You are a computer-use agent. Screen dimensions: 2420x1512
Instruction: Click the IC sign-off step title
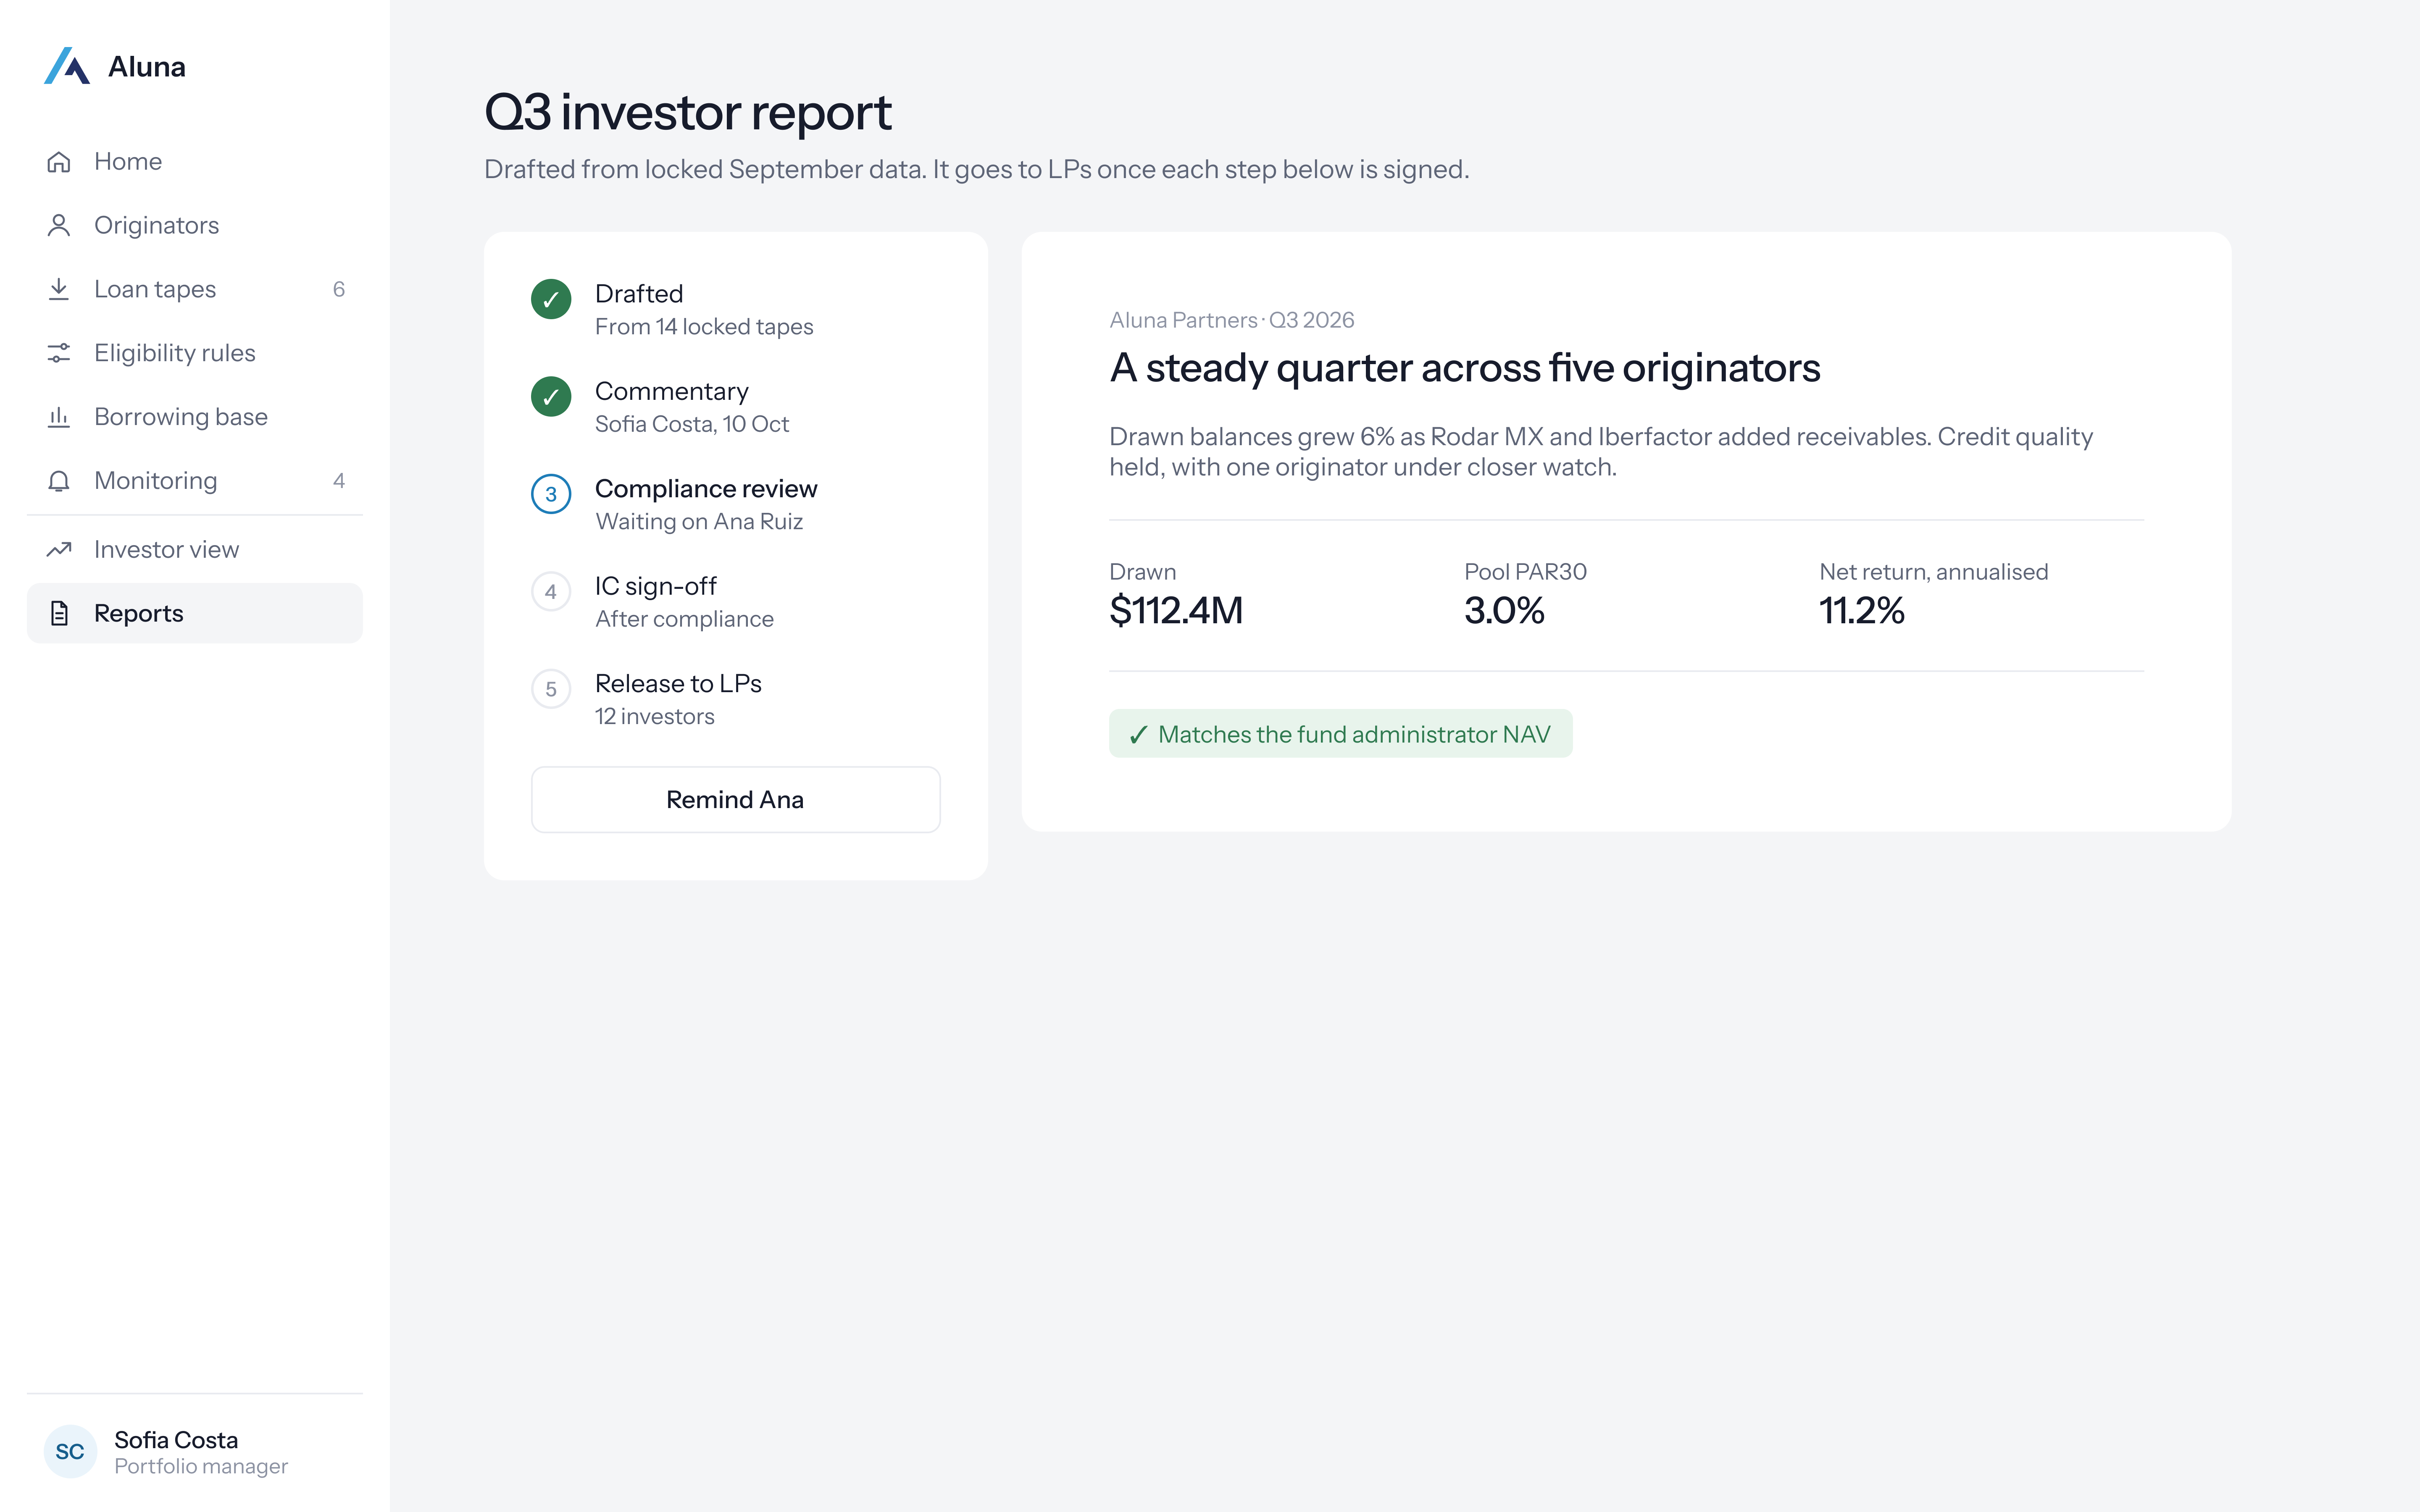(656, 586)
